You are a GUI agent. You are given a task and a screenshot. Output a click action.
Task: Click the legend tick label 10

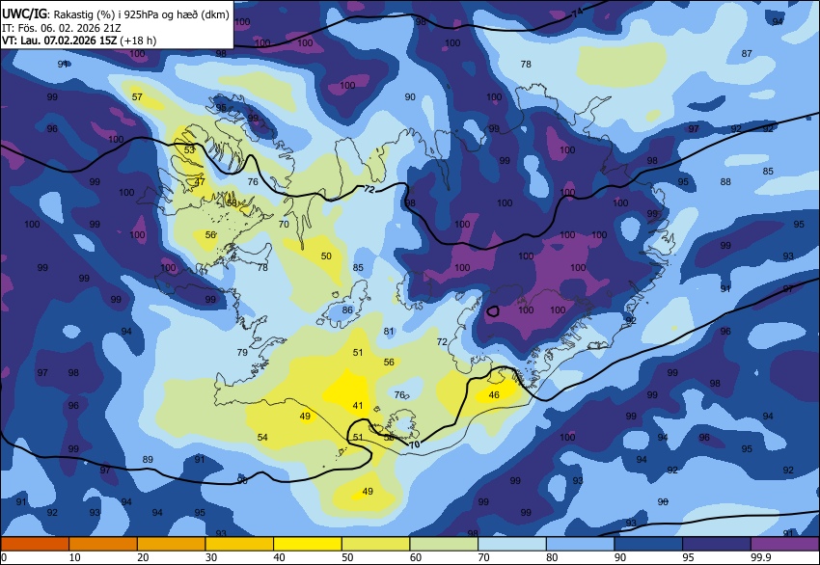(74, 557)
